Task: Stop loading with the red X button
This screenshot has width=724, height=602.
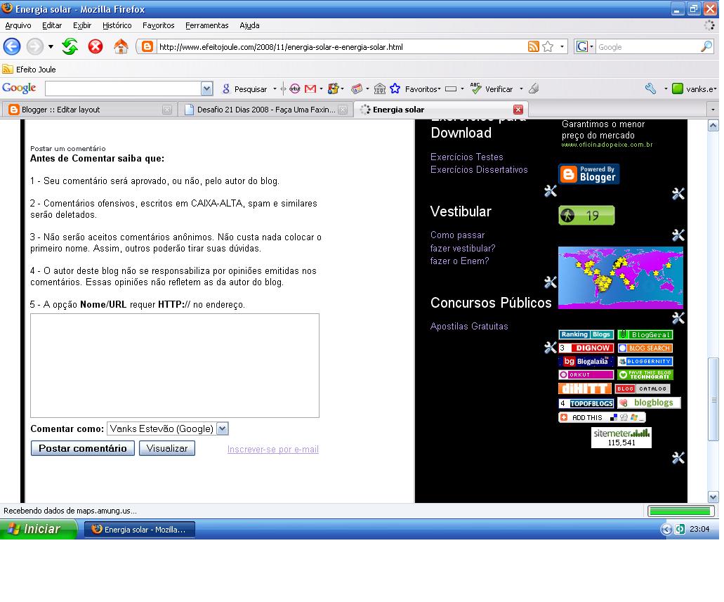Action: click(x=96, y=46)
